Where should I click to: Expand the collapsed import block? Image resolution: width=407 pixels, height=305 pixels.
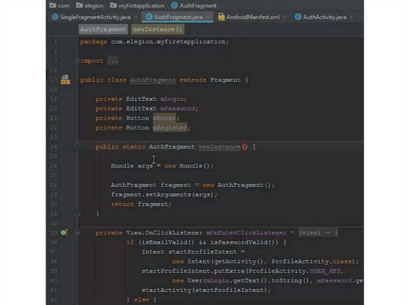pyautogui.click(x=77, y=61)
